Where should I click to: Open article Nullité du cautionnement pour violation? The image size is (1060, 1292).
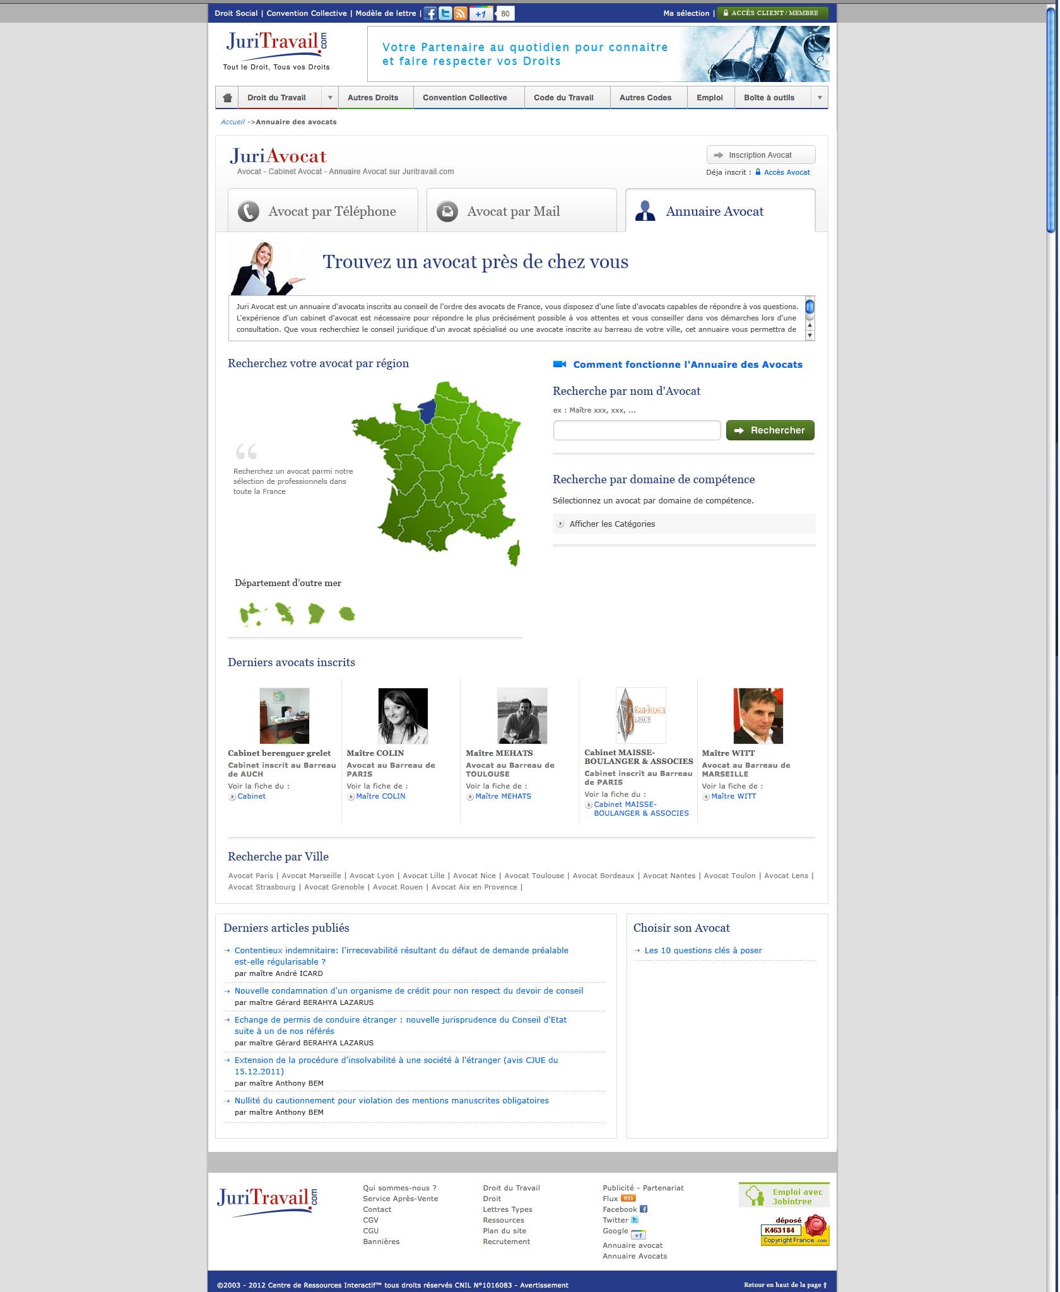coord(391,1100)
